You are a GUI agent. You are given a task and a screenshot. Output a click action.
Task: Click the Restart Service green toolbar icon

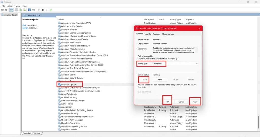tap(51, 10)
